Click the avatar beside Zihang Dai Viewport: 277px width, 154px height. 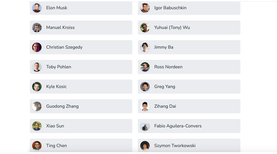click(145, 106)
